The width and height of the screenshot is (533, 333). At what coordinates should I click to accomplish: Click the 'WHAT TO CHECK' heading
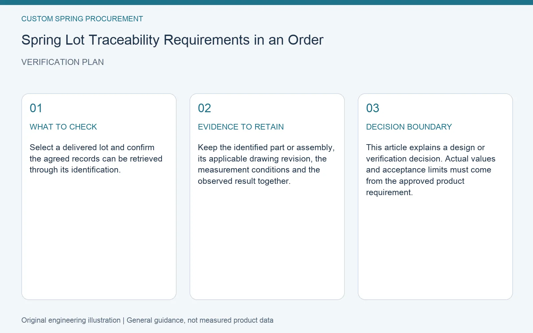tap(63, 127)
